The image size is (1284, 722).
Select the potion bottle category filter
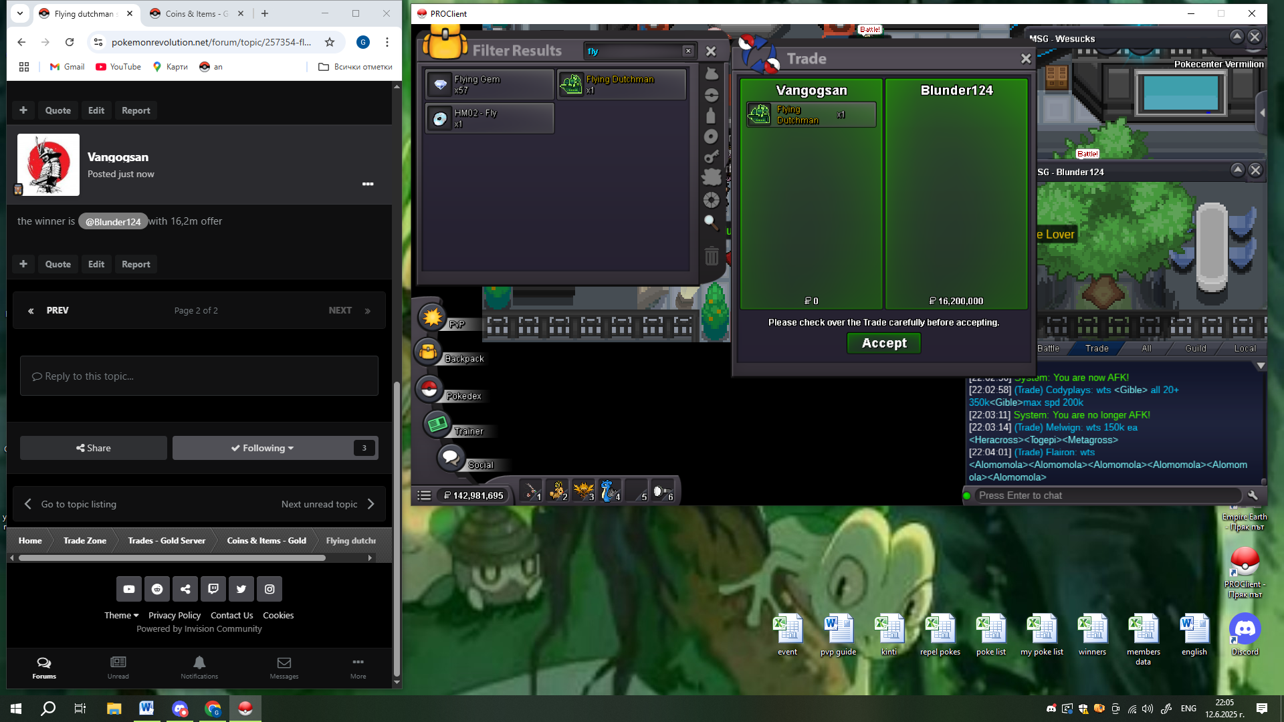coord(712,116)
